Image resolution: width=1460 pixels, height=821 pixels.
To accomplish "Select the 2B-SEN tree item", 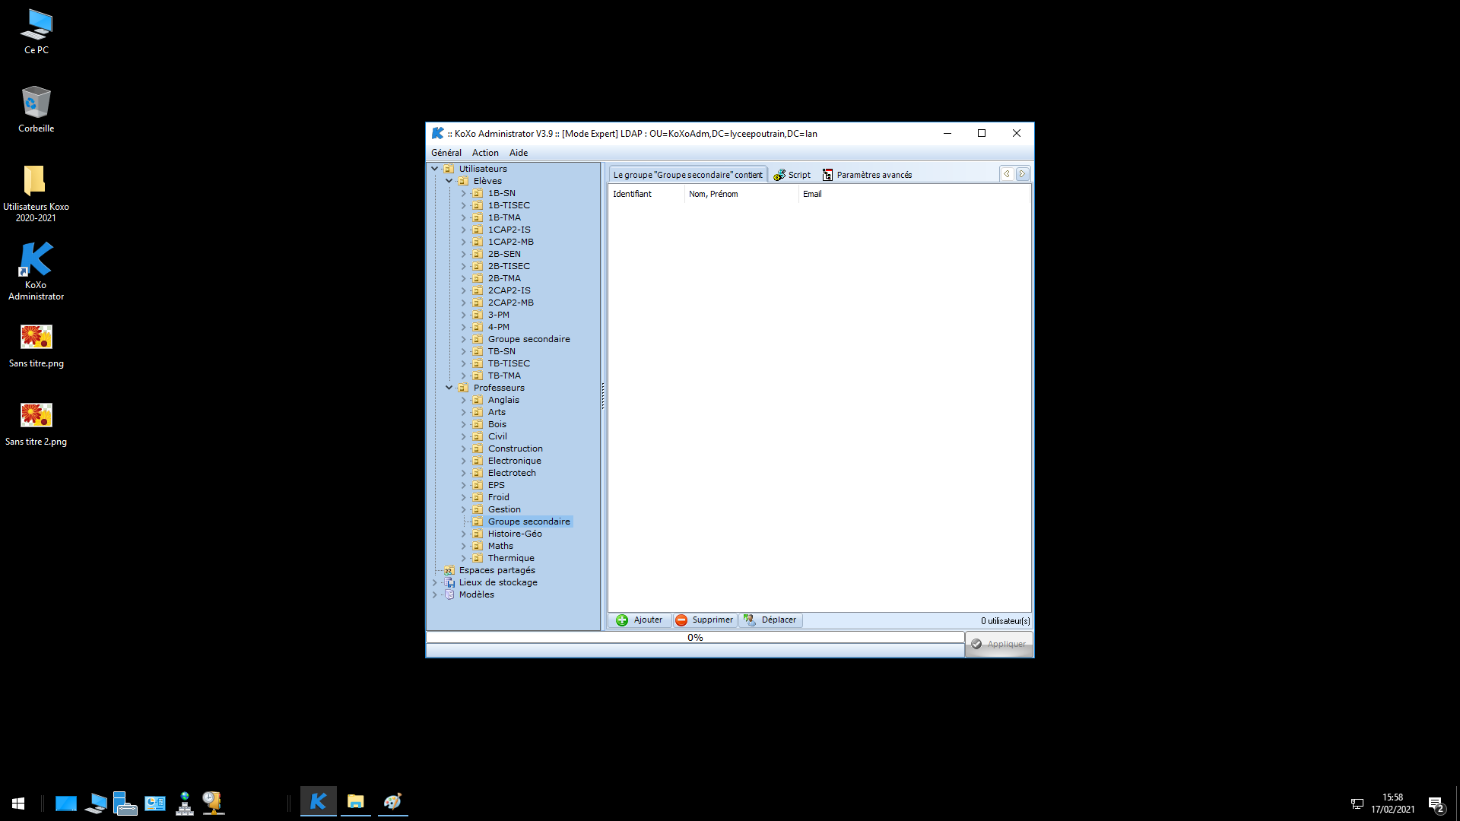I will tap(504, 254).
